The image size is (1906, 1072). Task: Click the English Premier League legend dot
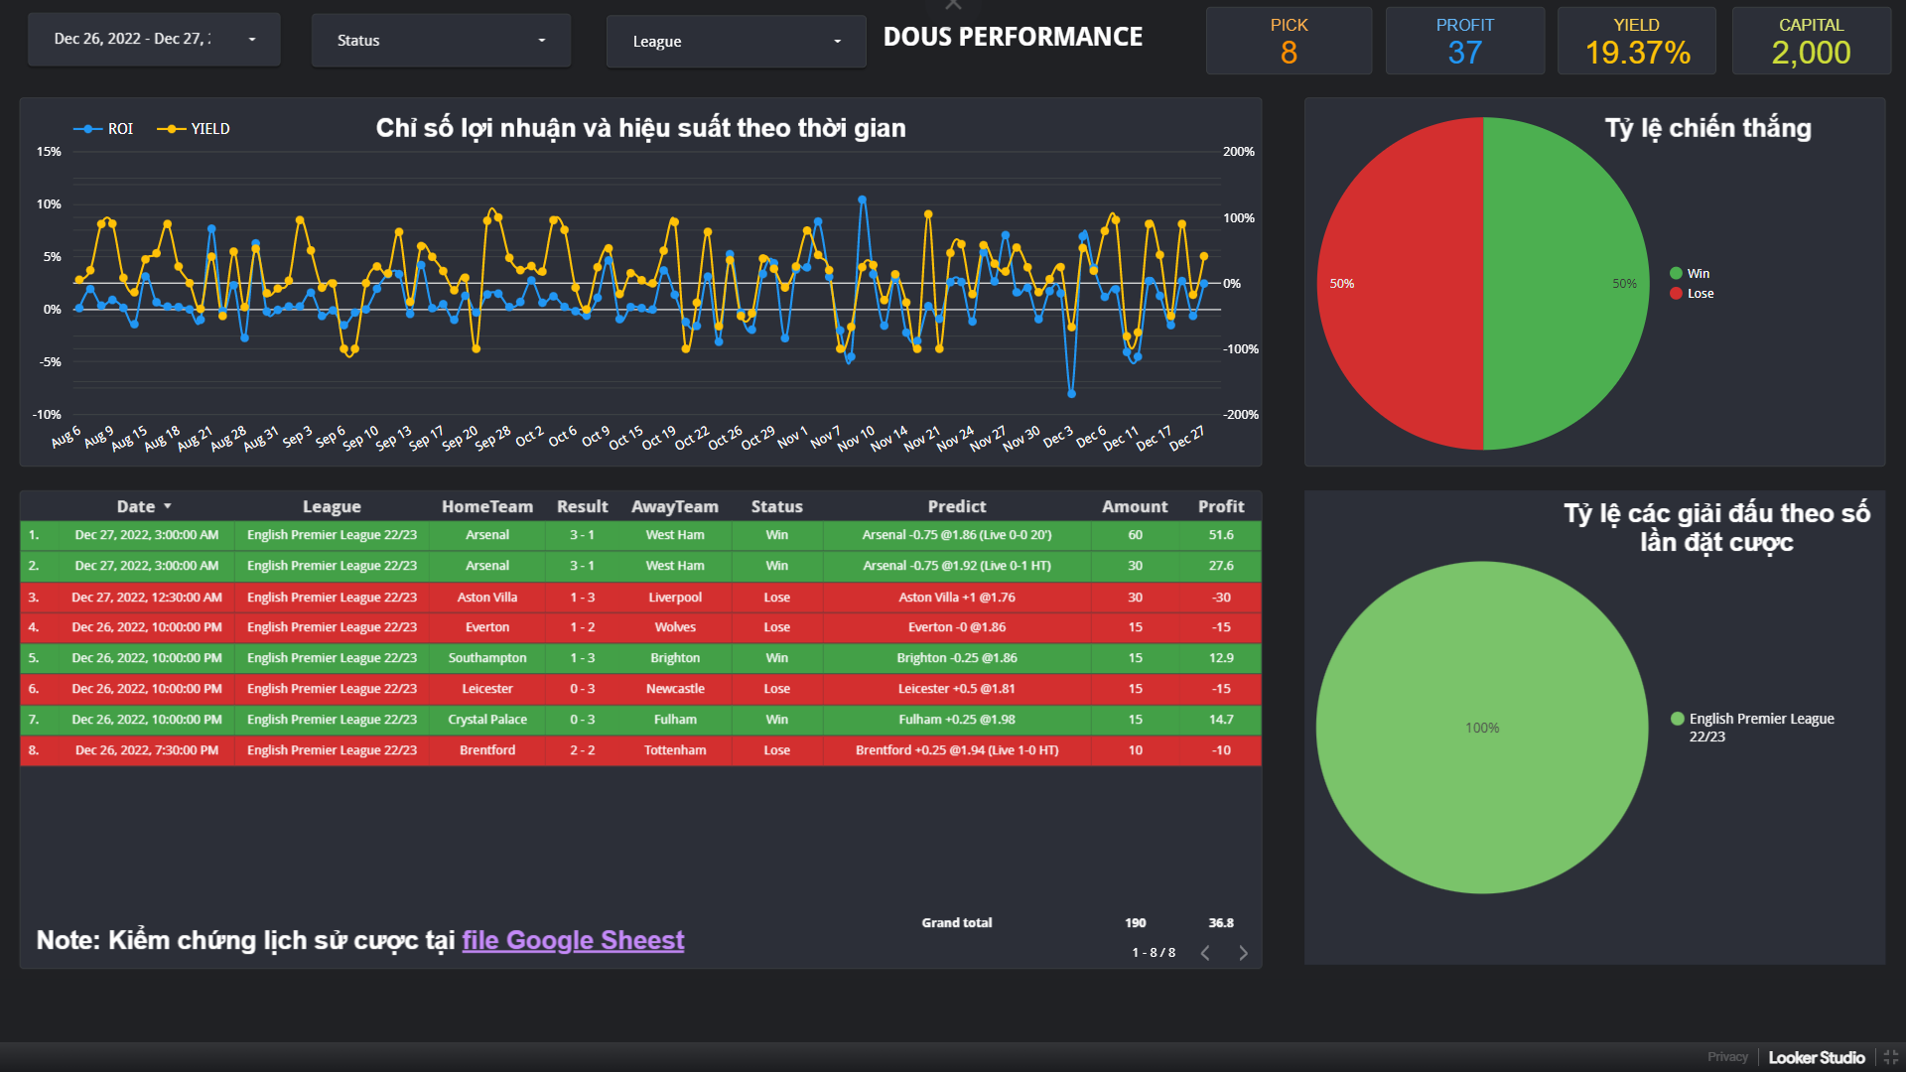tap(1678, 719)
